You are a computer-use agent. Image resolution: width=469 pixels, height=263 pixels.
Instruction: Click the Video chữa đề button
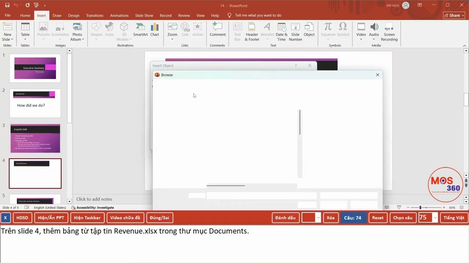pyautogui.click(x=125, y=218)
